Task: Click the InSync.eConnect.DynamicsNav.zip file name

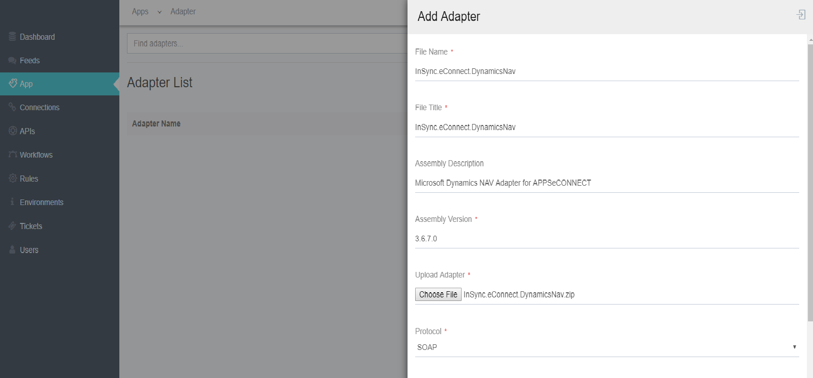Action: coord(519,294)
